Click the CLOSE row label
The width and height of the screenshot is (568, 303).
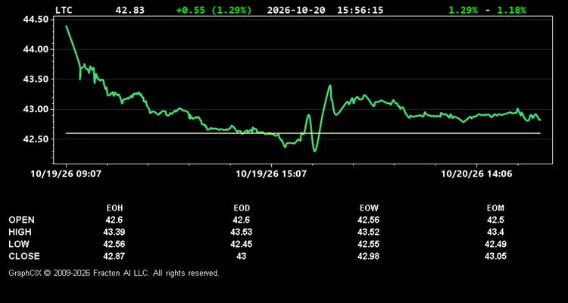pyautogui.click(x=24, y=256)
